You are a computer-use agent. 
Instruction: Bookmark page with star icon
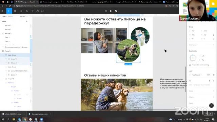177,6
